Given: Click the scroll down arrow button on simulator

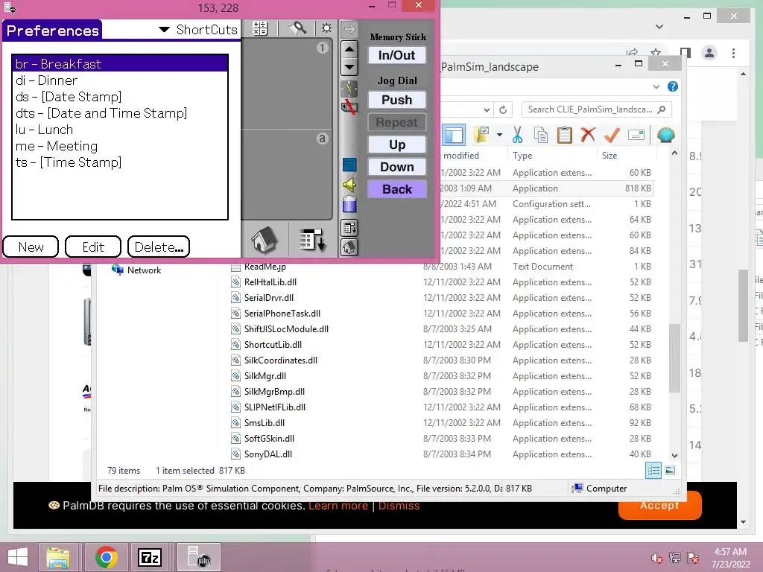Looking at the screenshot, I should [349, 66].
